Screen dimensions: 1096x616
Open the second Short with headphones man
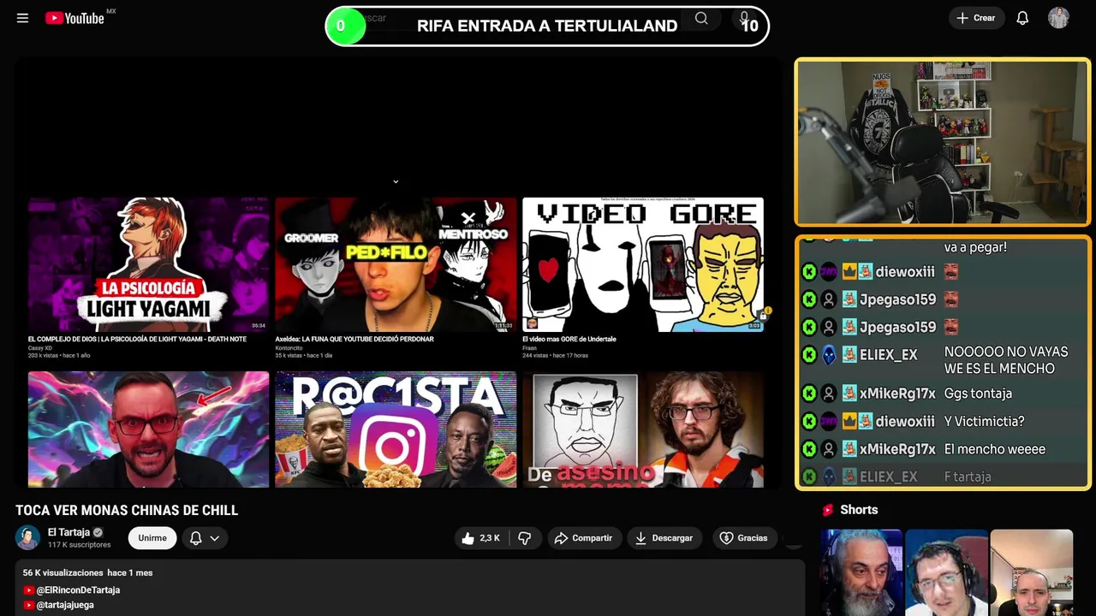click(x=946, y=572)
